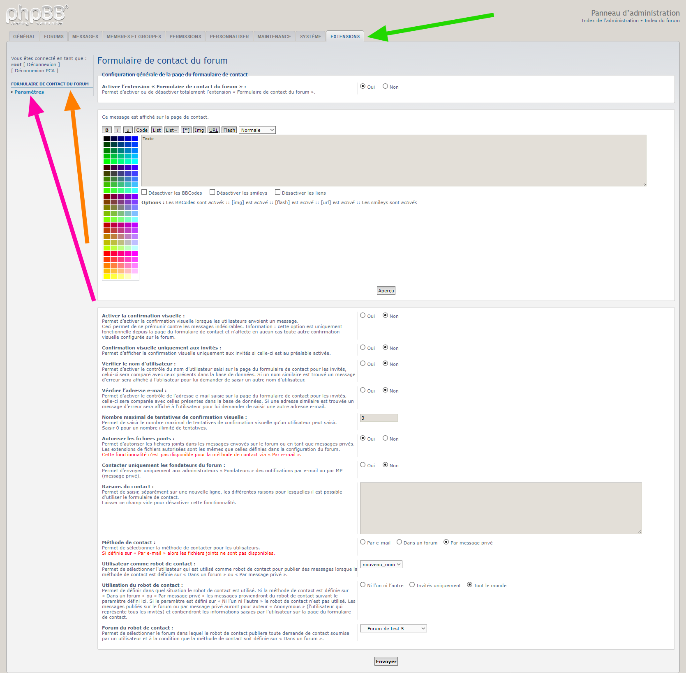Open the 'Normale' font size dropdown

point(257,130)
